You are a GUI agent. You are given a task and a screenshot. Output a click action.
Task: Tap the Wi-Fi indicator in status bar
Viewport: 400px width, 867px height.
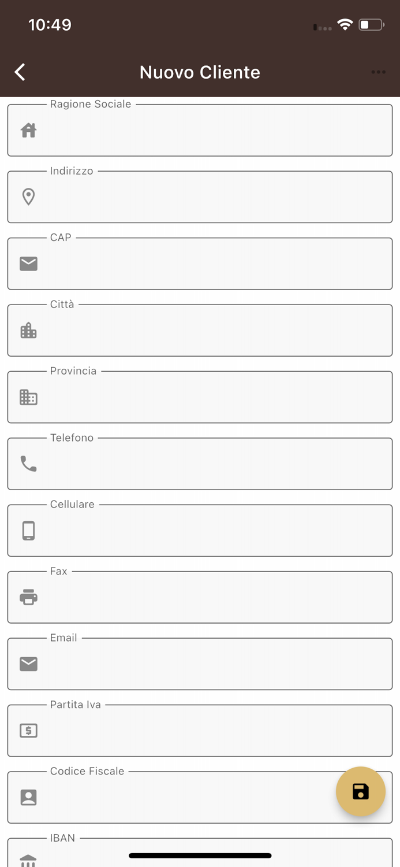click(345, 25)
